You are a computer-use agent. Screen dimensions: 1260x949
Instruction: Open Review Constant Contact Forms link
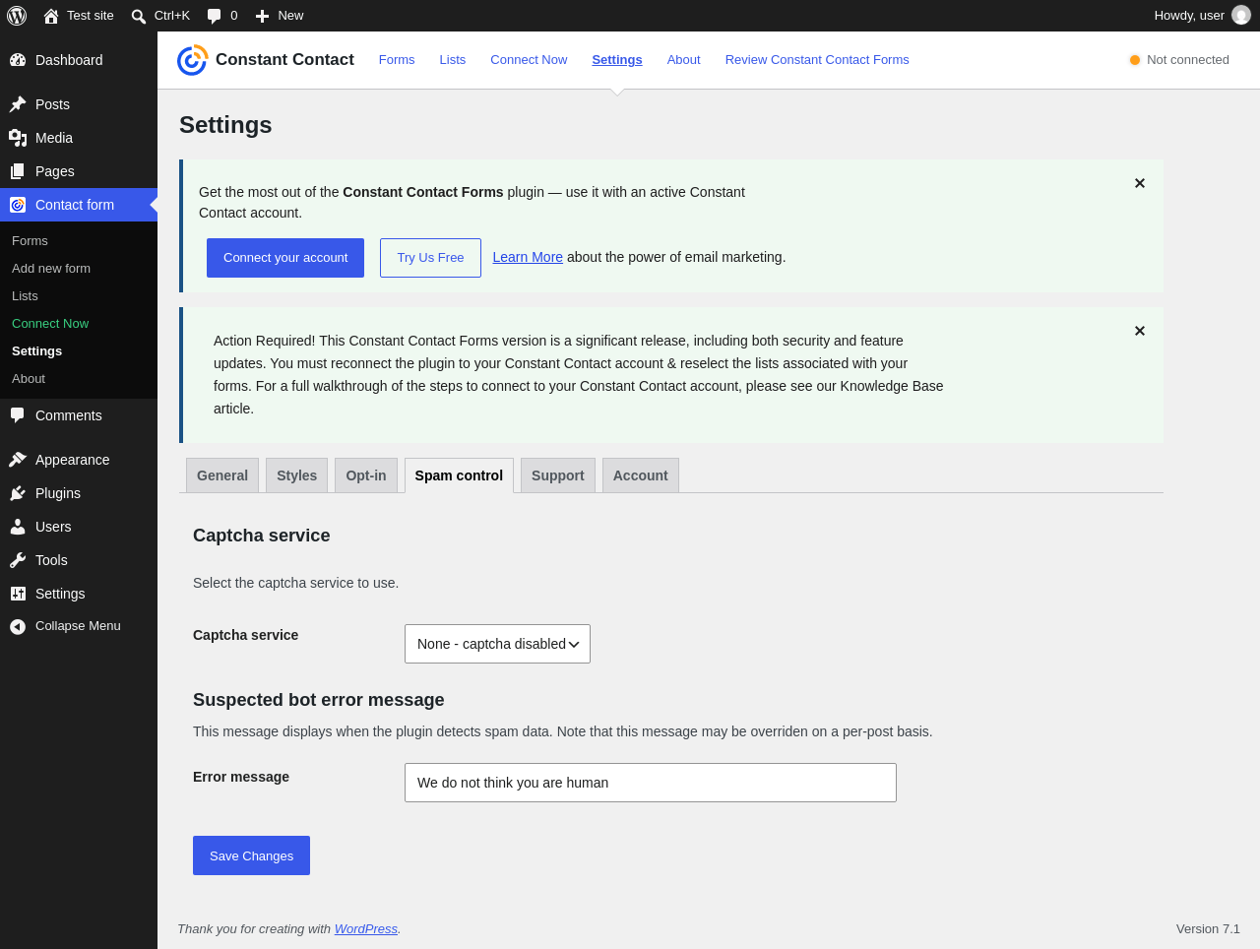817,60
